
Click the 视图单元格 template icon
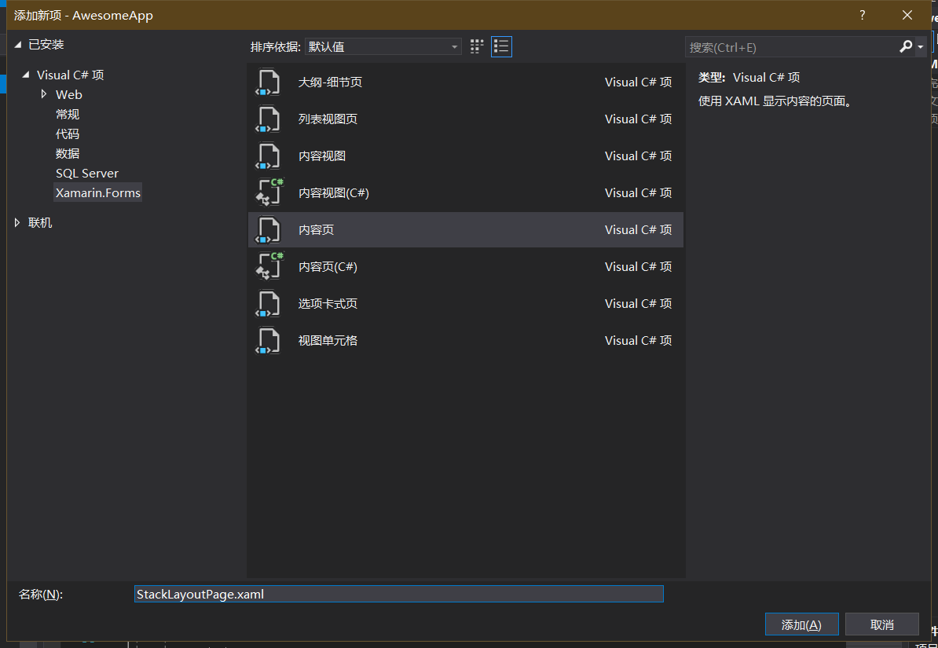(268, 340)
